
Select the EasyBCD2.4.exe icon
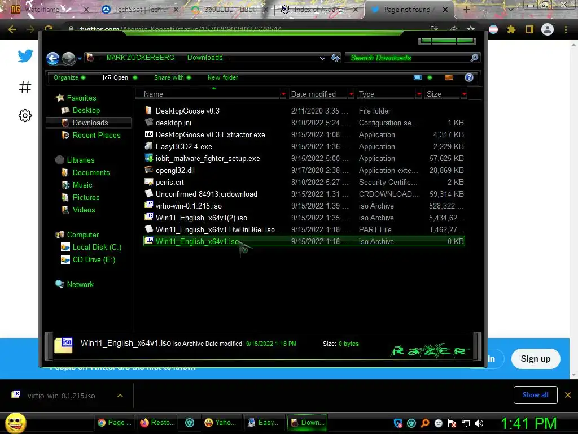coord(148,146)
